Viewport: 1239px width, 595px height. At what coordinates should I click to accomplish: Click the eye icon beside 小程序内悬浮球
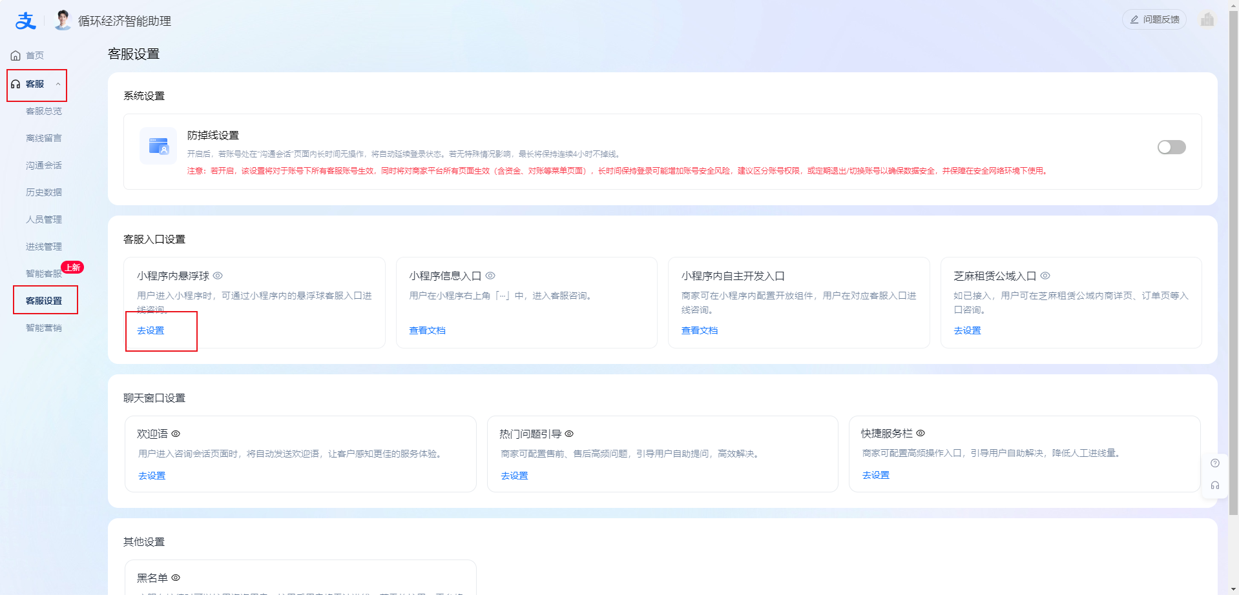pyautogui.click(x=218, y=276)
